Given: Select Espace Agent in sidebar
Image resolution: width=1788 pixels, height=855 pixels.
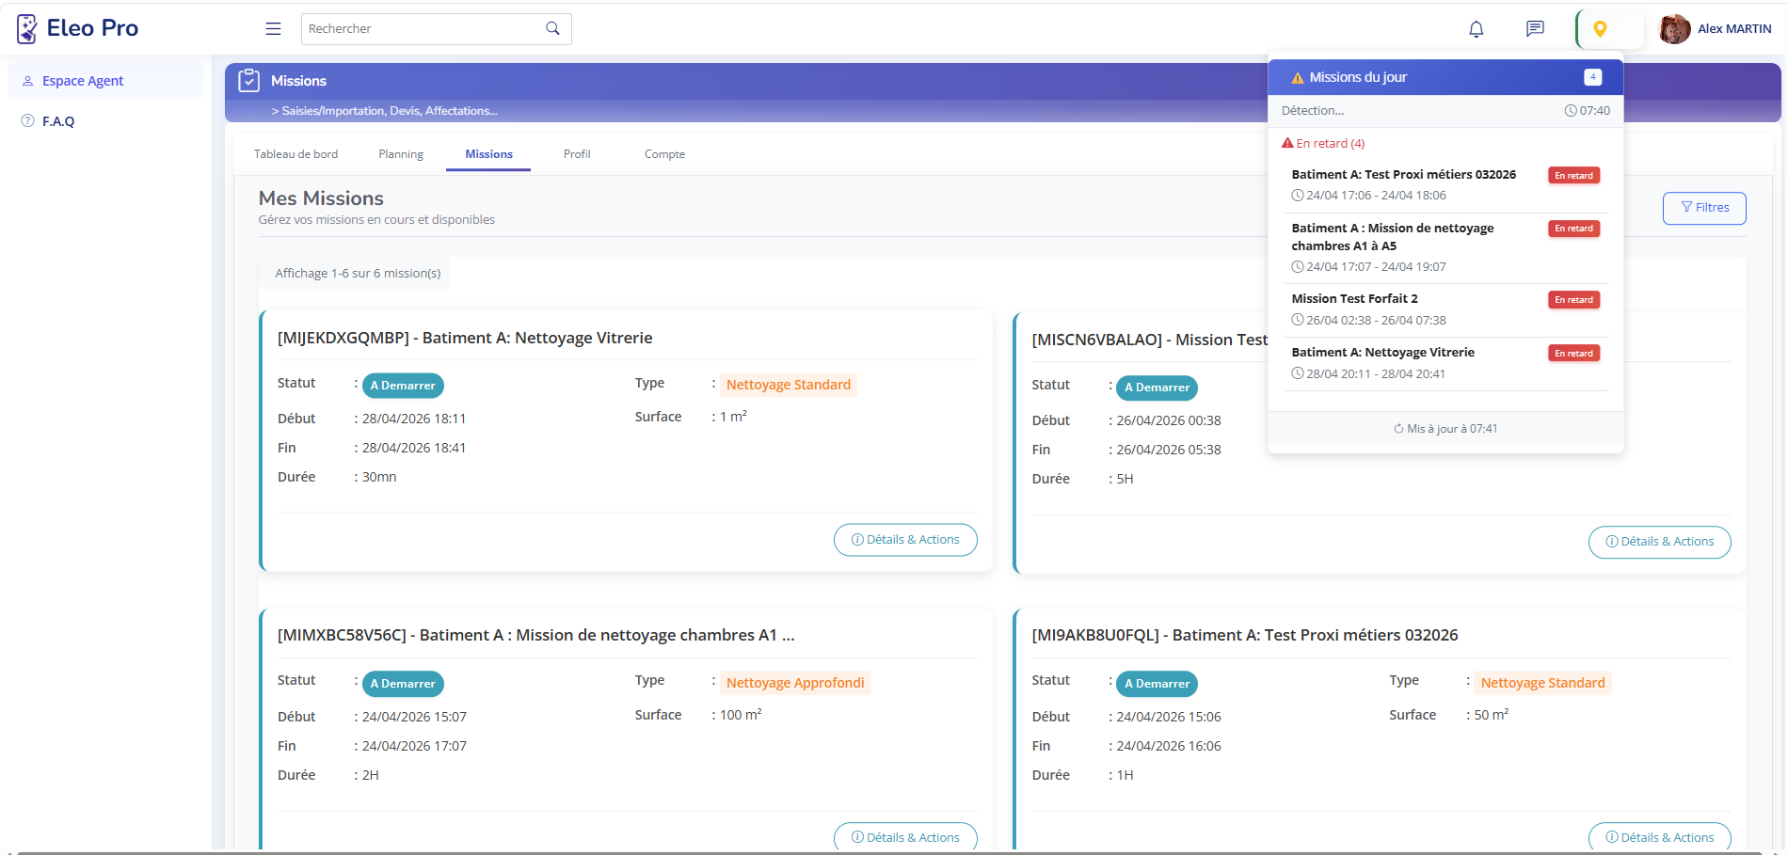Looking at the screenshot, I should coord(83,81).
